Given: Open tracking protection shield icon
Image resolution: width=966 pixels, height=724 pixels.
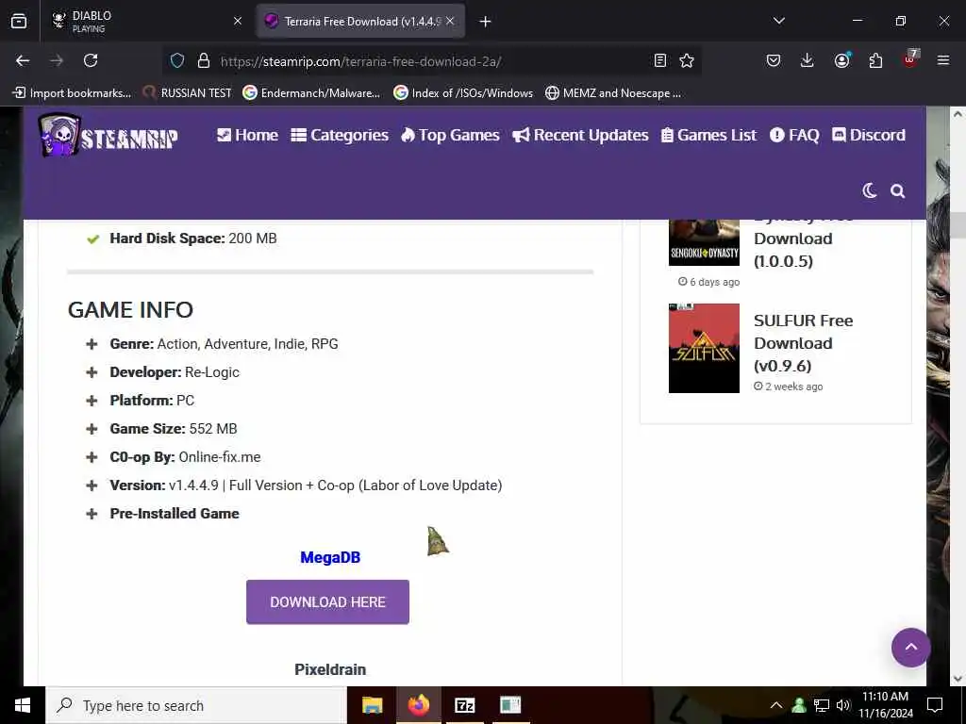Looking at the screenshot, I should point(177,60).
